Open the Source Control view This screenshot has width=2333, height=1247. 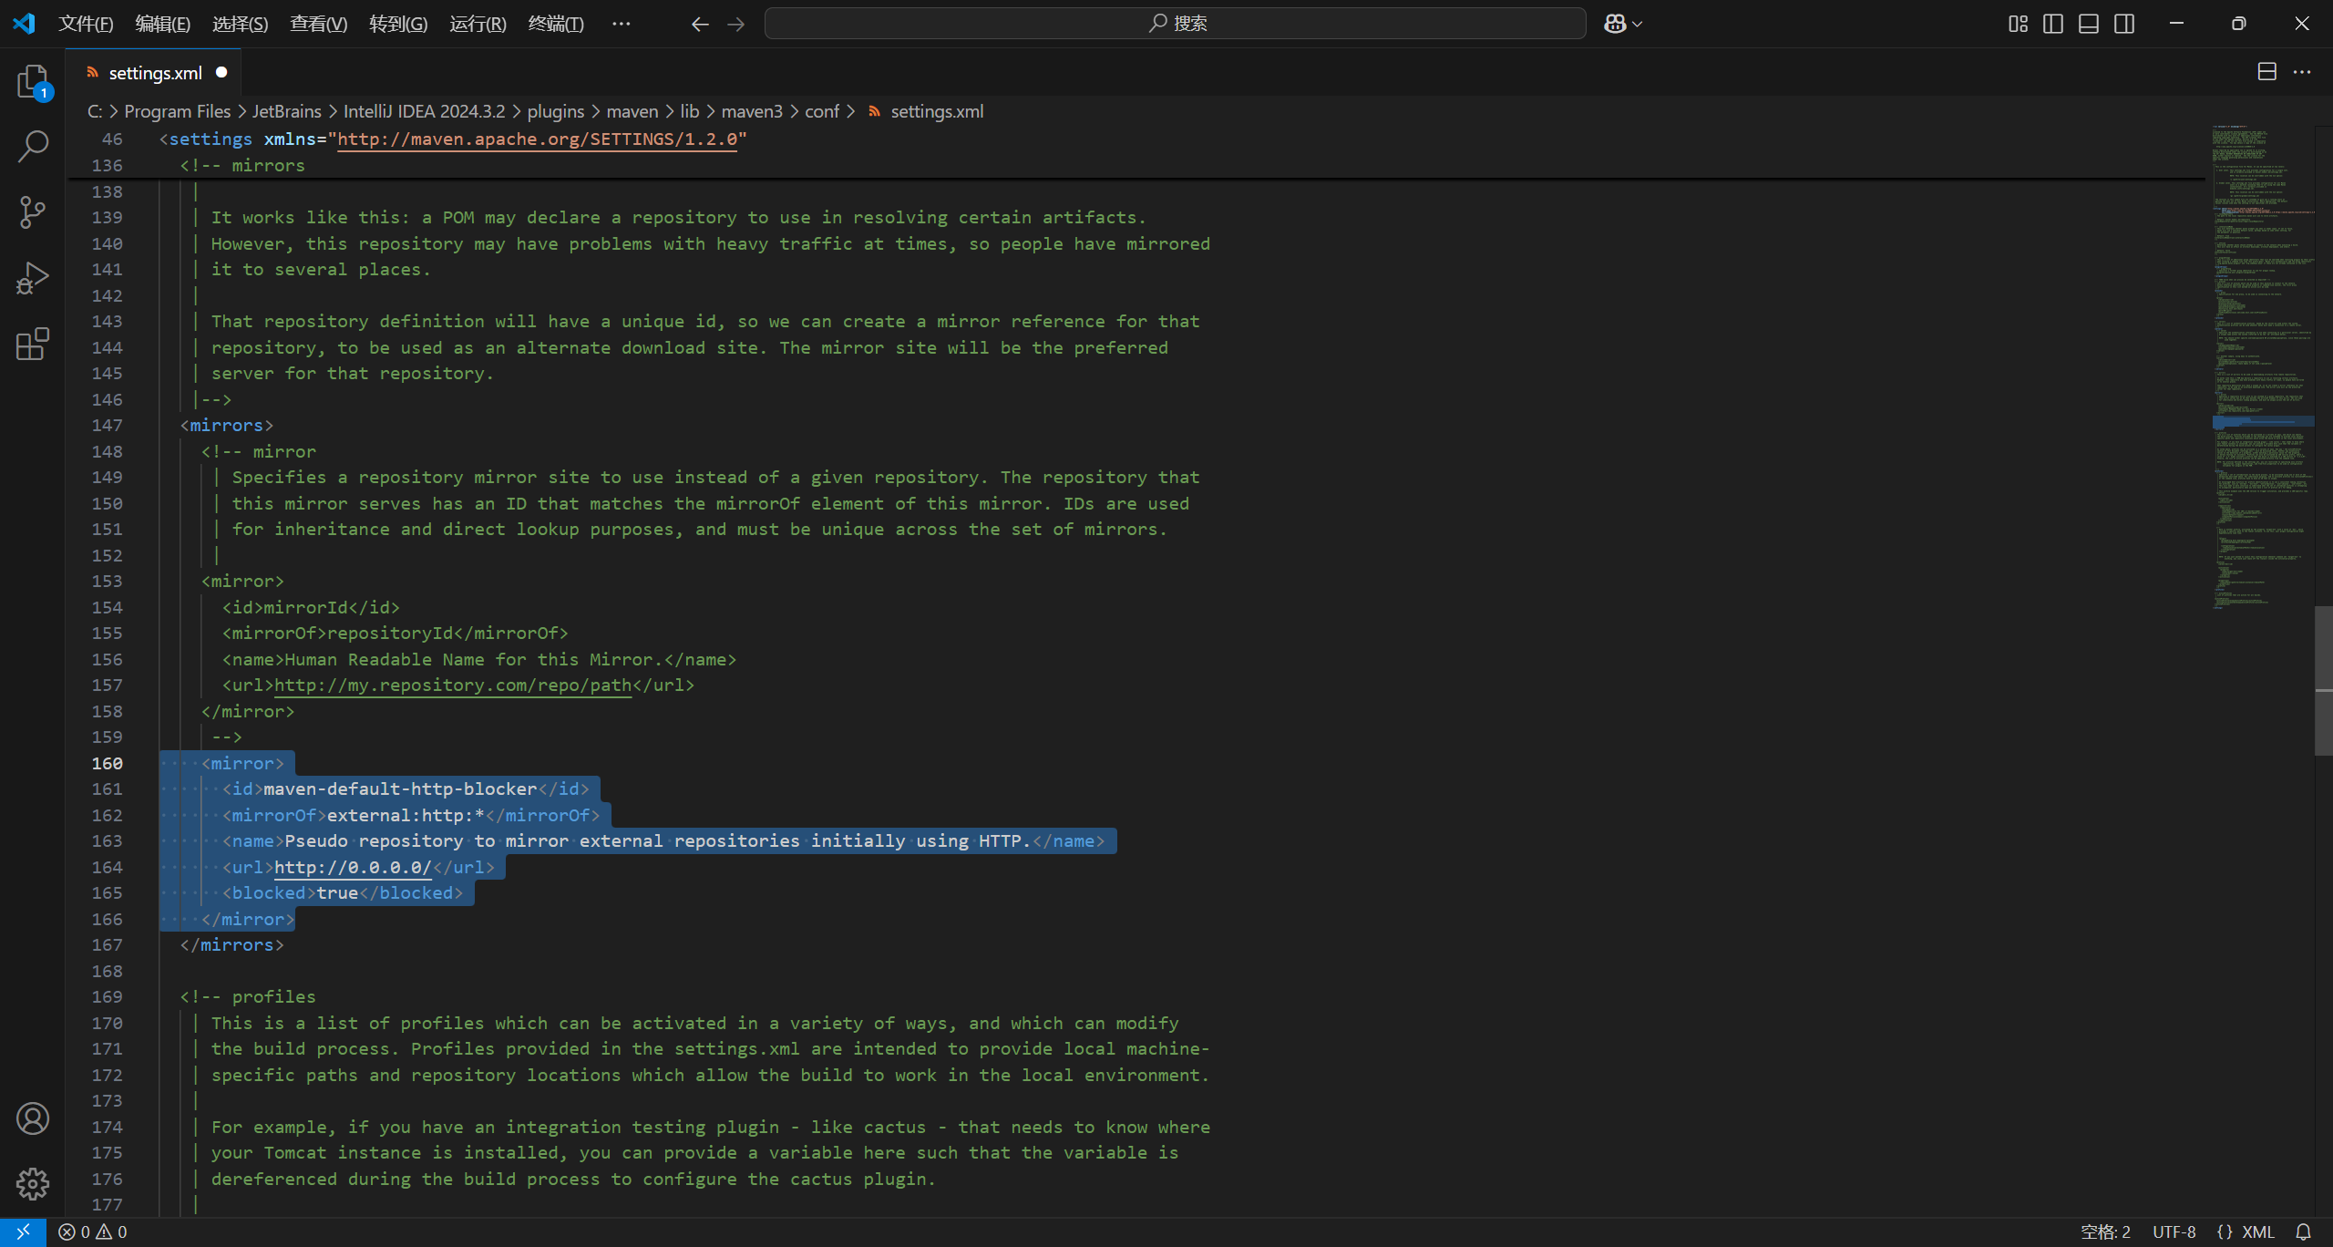click(33, 212)
